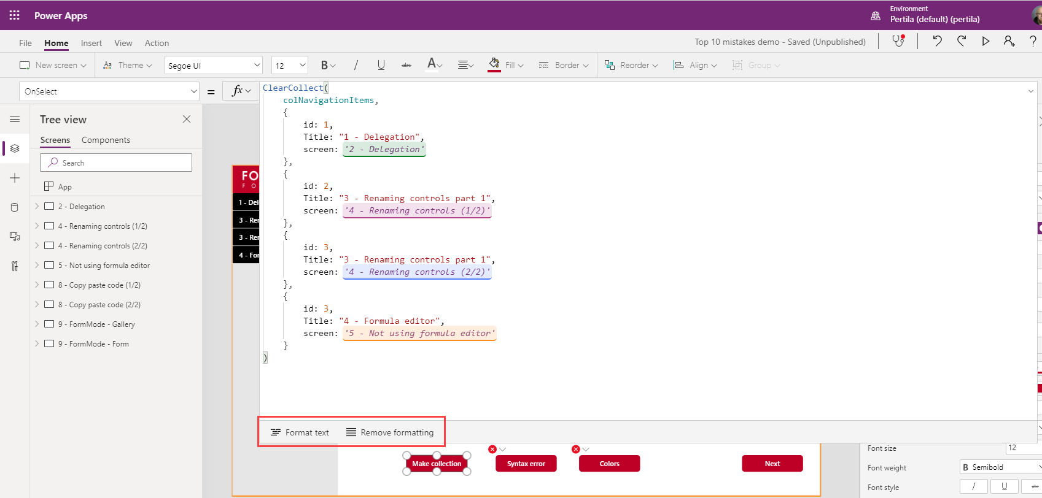The width and height of the screenshot is (1042, 498).
Task: Open the app checker stethoscope icon
Action: coord(898,41)
